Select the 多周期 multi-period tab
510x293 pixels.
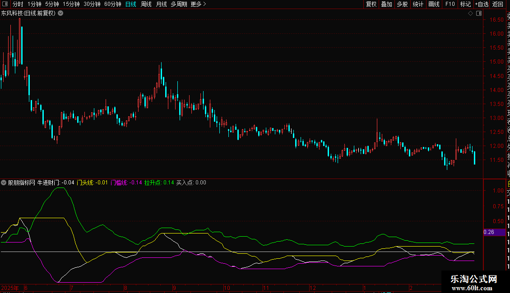(x=179, y=4)
